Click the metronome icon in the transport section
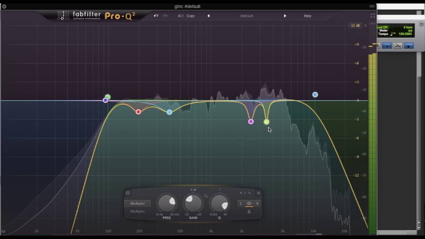Image resolution: width=425 pixels, height=239 pixels. (x=386, y=45)
